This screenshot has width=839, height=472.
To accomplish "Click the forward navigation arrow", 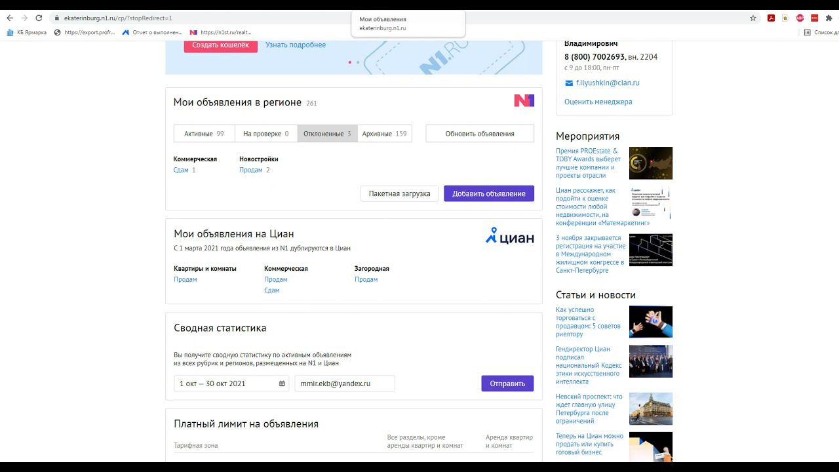I will coord(24,18).
